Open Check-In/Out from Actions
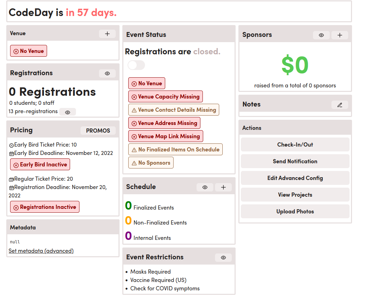The width and height of the screenshot is (367, 306). point(295,144)
